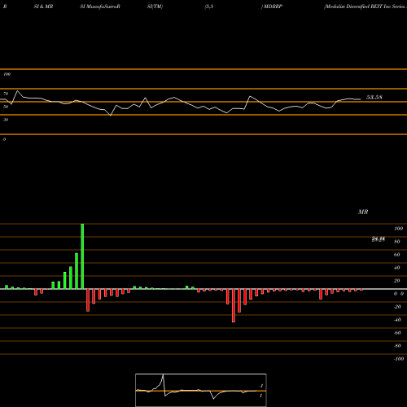Click the tallest green MR histogram bar

tap(82, 256)
